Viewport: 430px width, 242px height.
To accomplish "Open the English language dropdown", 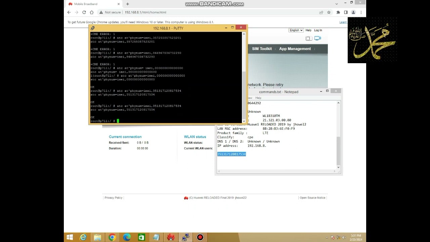I will 296,30.
